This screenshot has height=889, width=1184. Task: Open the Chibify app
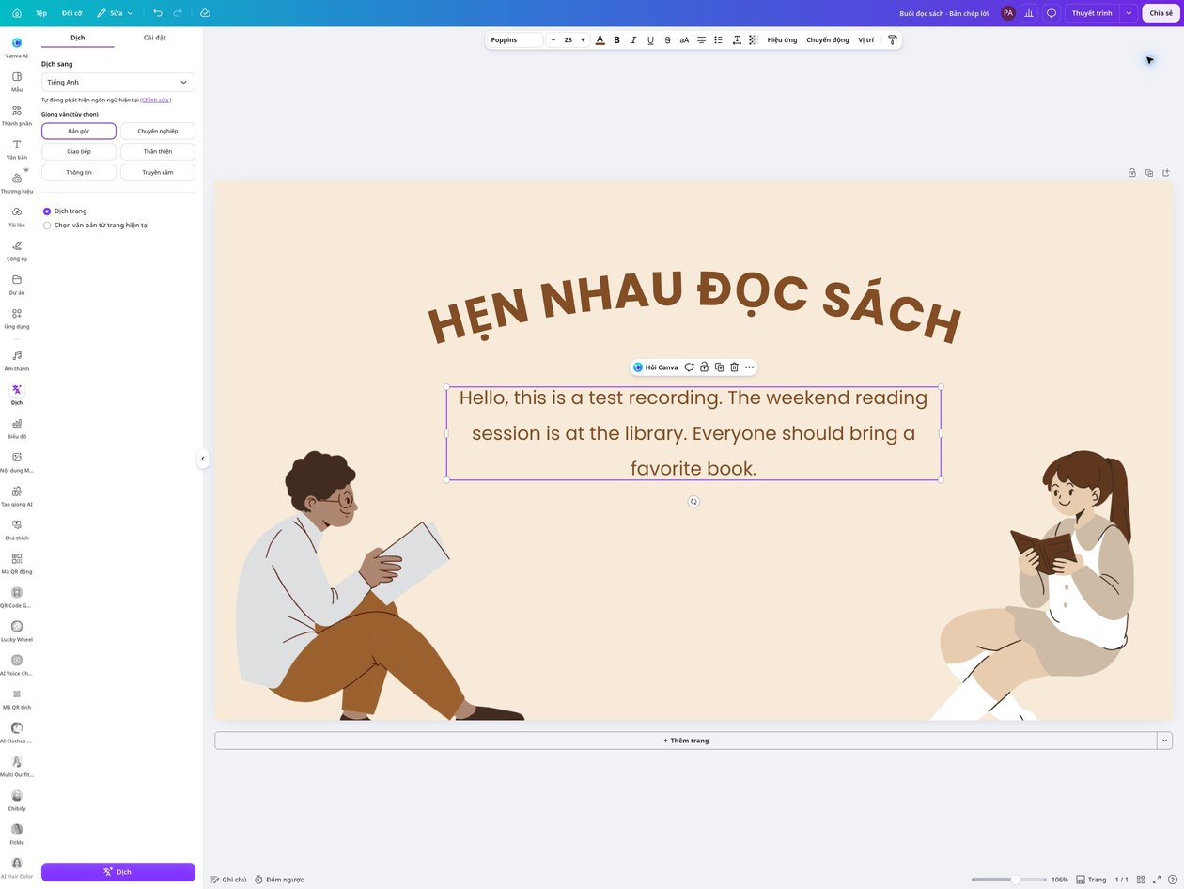pos(17,801)
